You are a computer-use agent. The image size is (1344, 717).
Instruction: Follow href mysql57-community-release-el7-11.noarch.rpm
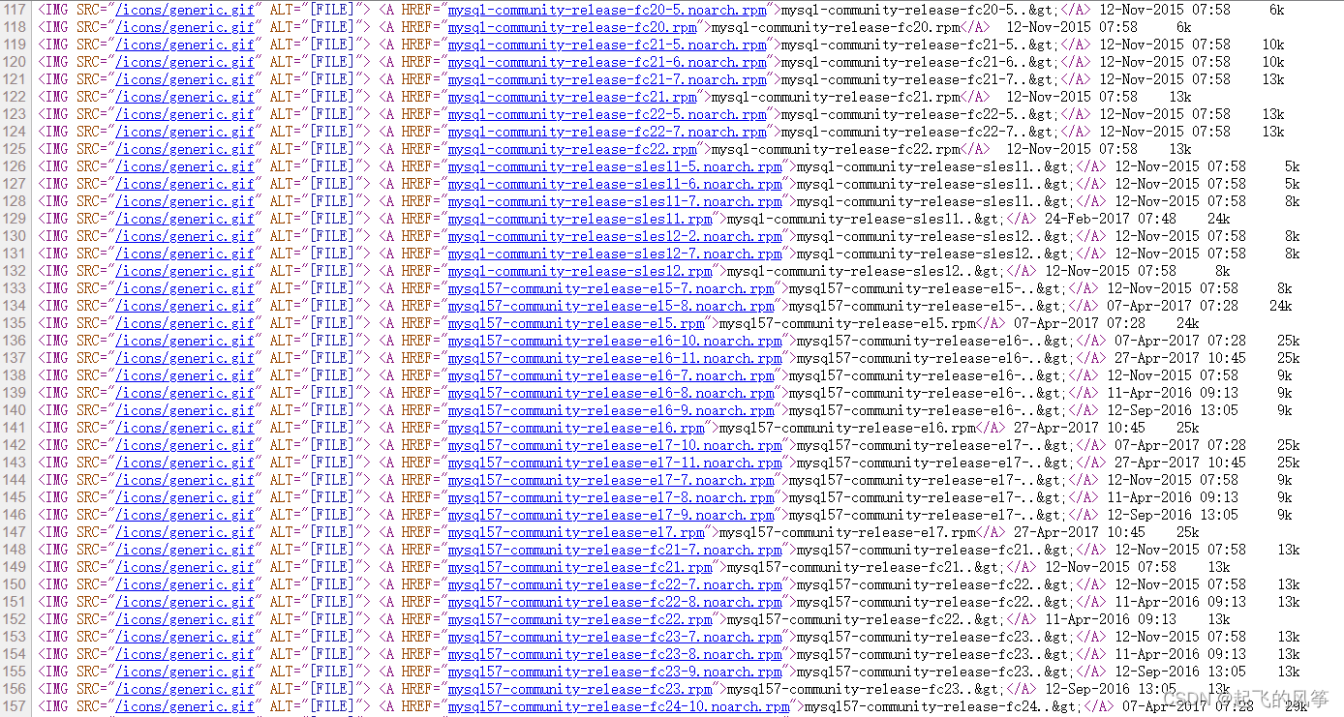click(615, 463)
